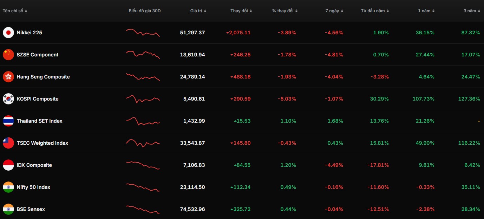
Task: Click the Taiwan flag for TSEC Weighted Index
Action: click(8, 143)
